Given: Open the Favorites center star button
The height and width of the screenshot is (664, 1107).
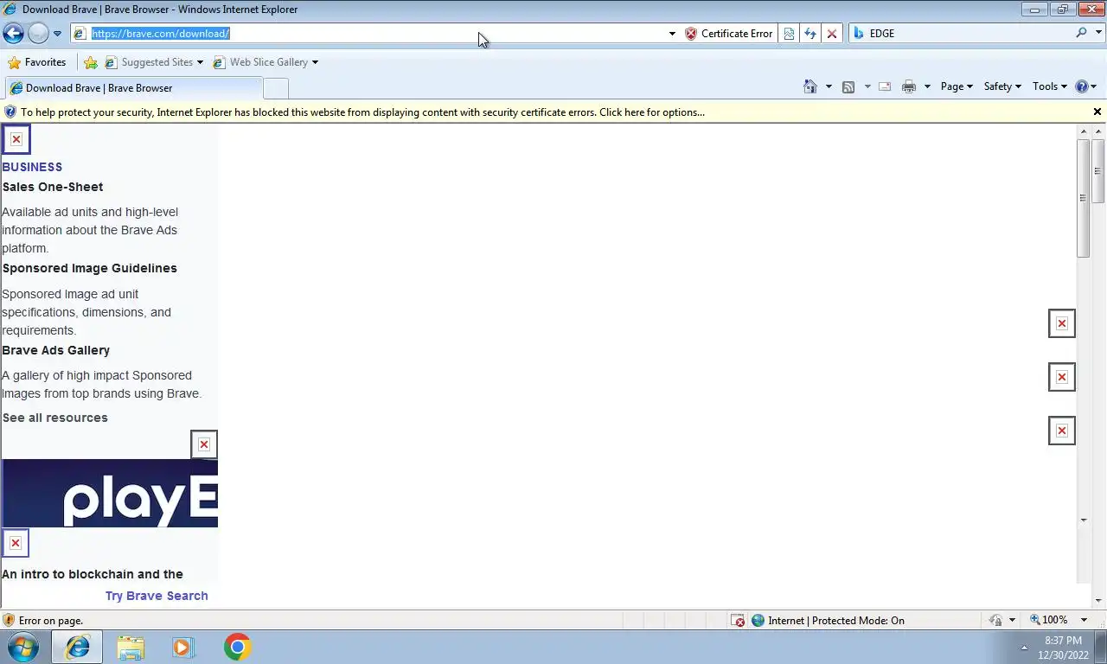Looking at the screenshot, I should coord(36,62).
